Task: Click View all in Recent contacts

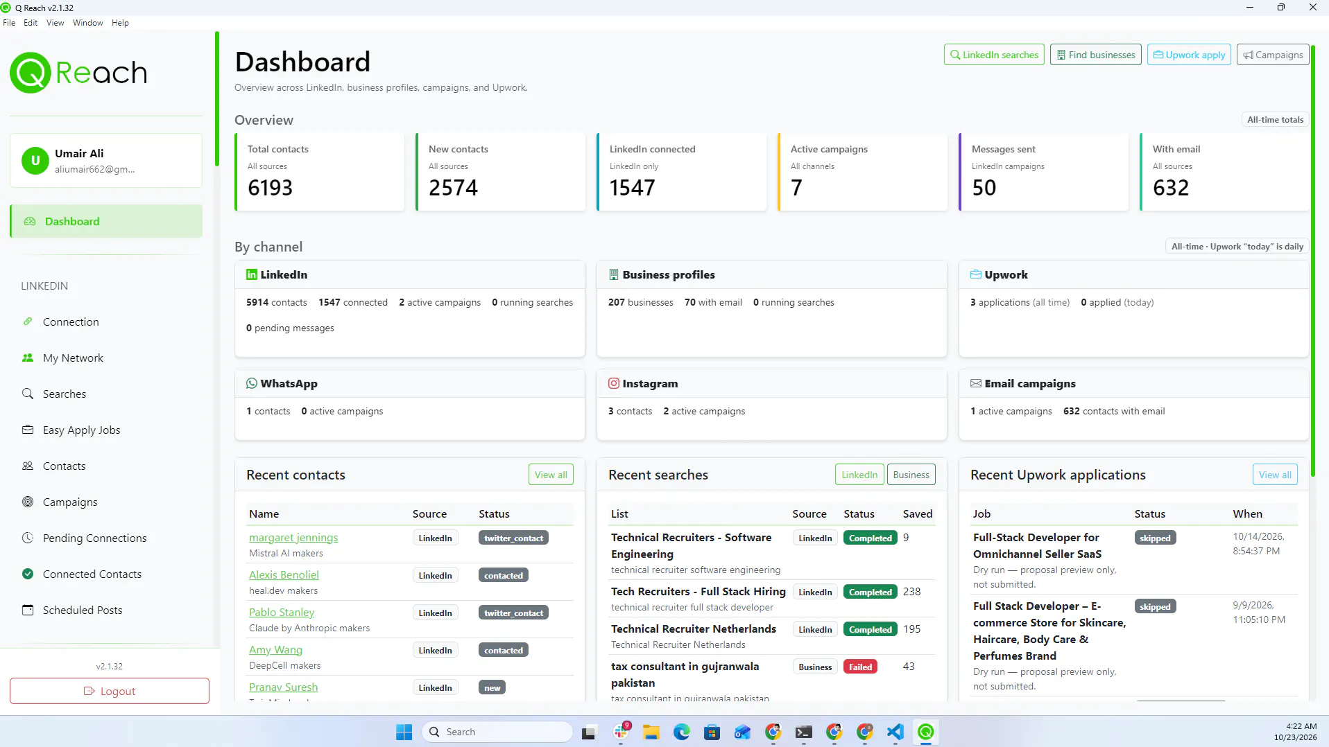Action: [551, 475]
